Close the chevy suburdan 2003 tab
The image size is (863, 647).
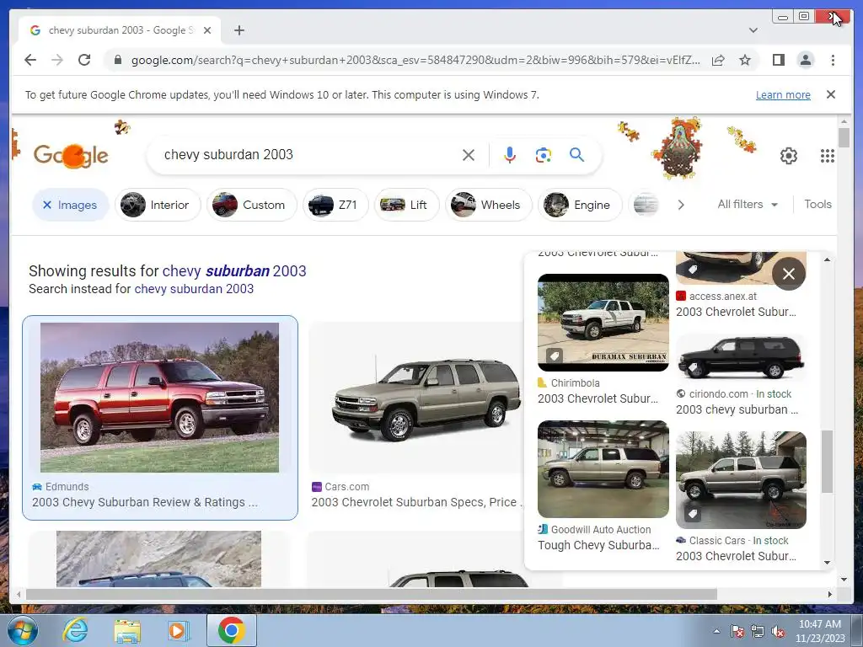207,30
